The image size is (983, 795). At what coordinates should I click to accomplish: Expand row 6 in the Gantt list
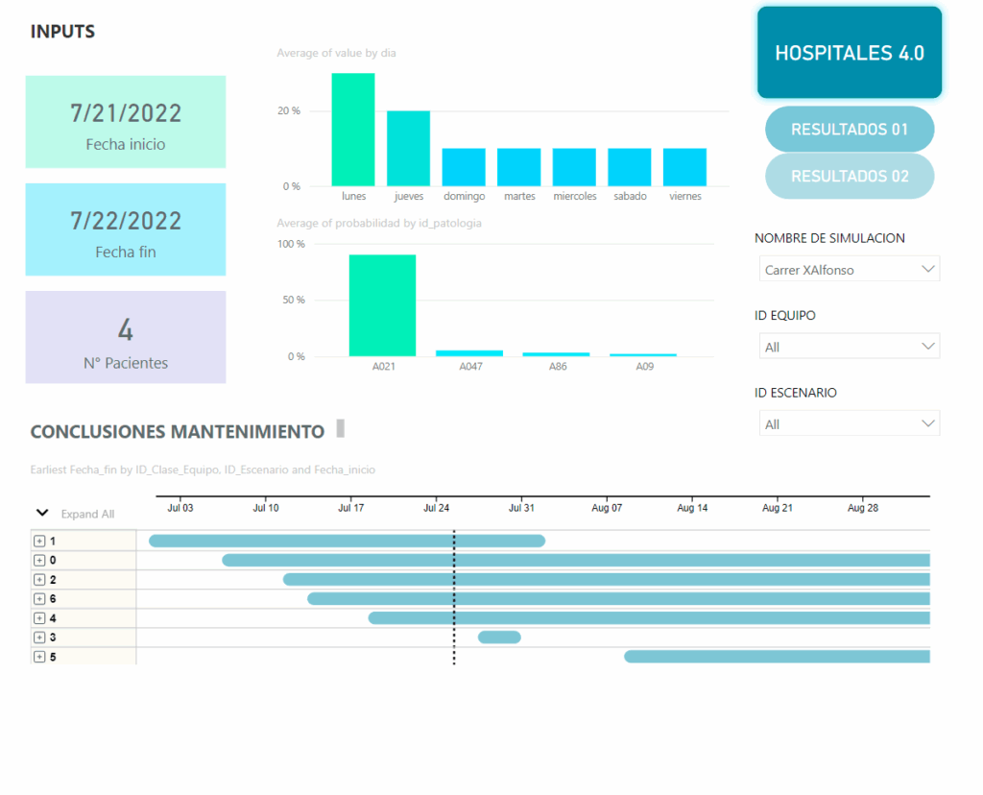pyautogui.click(x=39, y=599)
